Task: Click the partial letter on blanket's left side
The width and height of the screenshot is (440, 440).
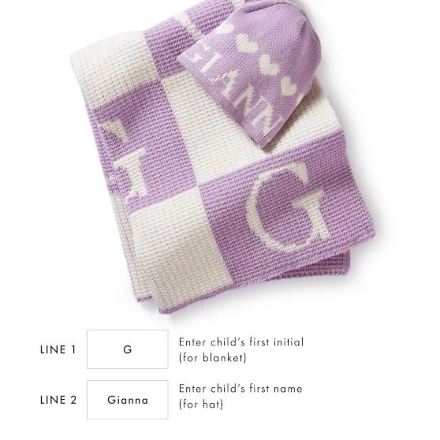Action: tap(124, 157)
